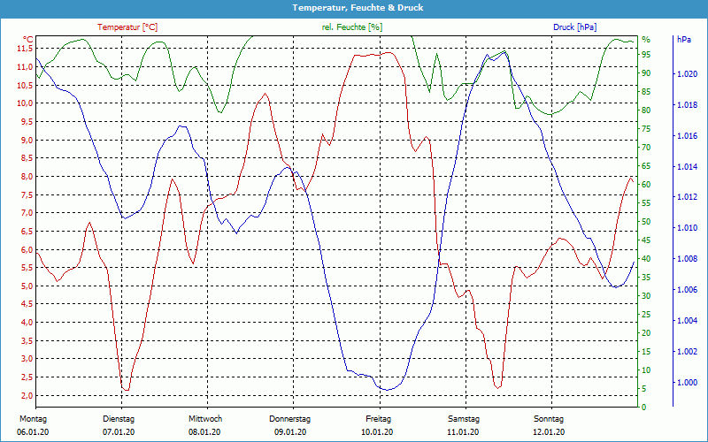708x442 pixels.
Task: Select the green 'rel. Feuchte [%]' legend label
Action: click(351, 27)
